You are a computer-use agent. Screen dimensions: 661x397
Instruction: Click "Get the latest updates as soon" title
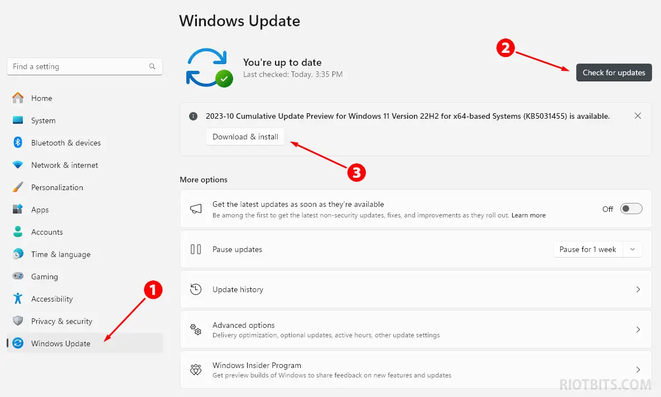point(298,205)
